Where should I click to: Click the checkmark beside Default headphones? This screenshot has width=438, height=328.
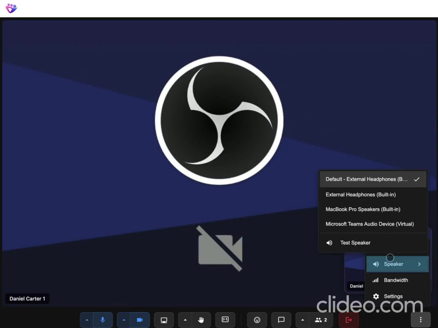point(417,179)
